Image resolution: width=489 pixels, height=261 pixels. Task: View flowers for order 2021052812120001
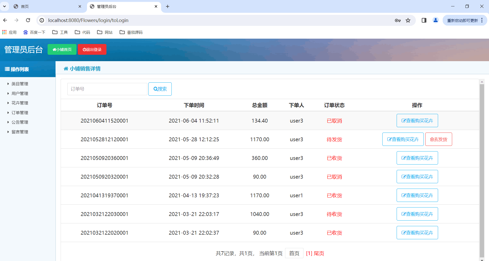[403, 139]
